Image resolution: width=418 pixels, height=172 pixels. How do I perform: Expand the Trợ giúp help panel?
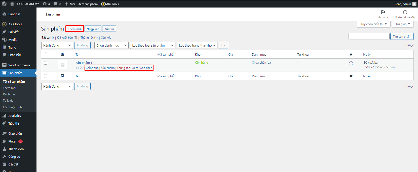coord(403,24)
